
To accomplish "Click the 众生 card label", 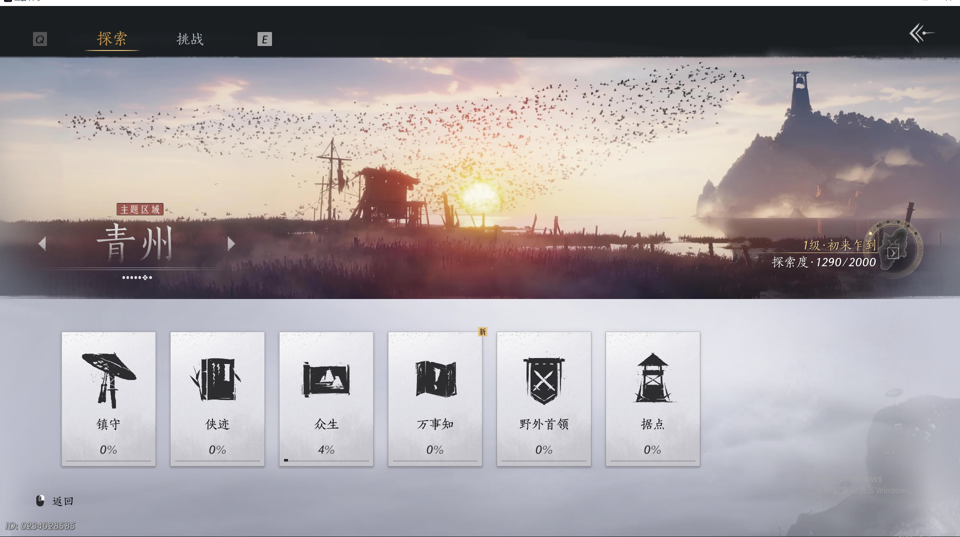I will 326,424.
